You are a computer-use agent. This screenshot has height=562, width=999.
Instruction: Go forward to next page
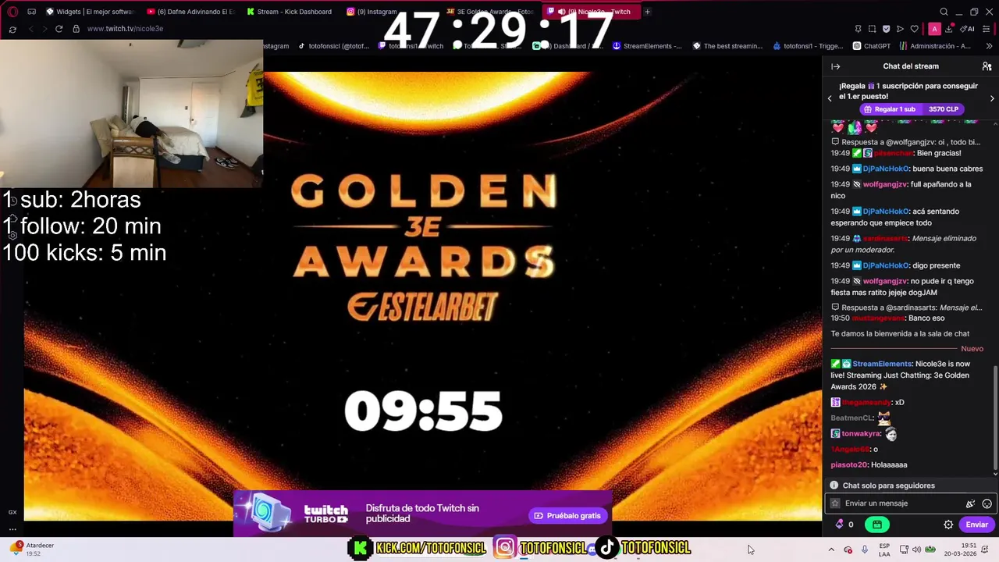[44, 29]
